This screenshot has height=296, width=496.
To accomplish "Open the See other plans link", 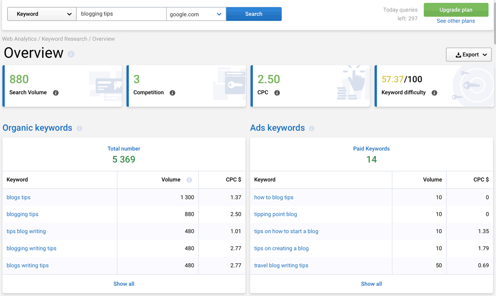I will pos(456,21).
